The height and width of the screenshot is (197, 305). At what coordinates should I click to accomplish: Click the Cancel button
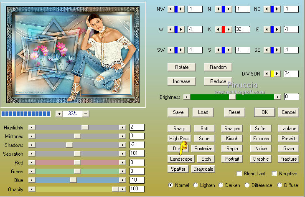click(x=288, y=112)
